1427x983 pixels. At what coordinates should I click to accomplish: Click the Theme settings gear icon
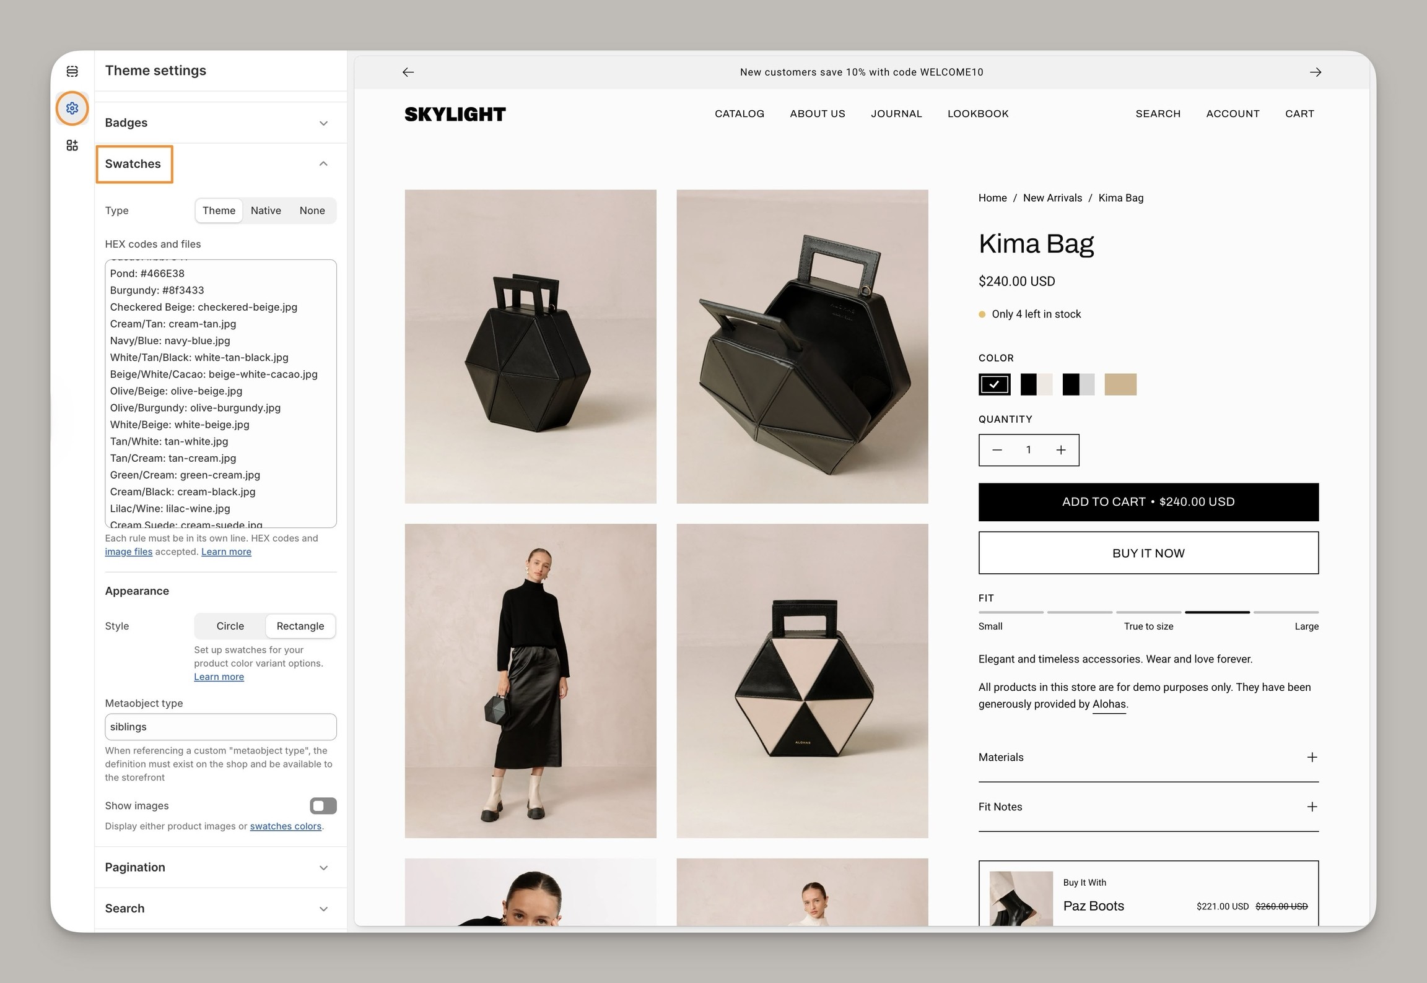[72, 108]
